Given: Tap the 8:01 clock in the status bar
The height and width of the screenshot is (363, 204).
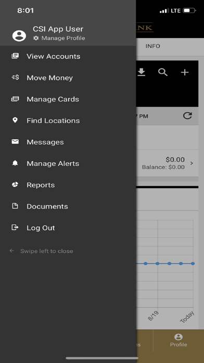Looking at the screenshot, I should coord(25,10).
